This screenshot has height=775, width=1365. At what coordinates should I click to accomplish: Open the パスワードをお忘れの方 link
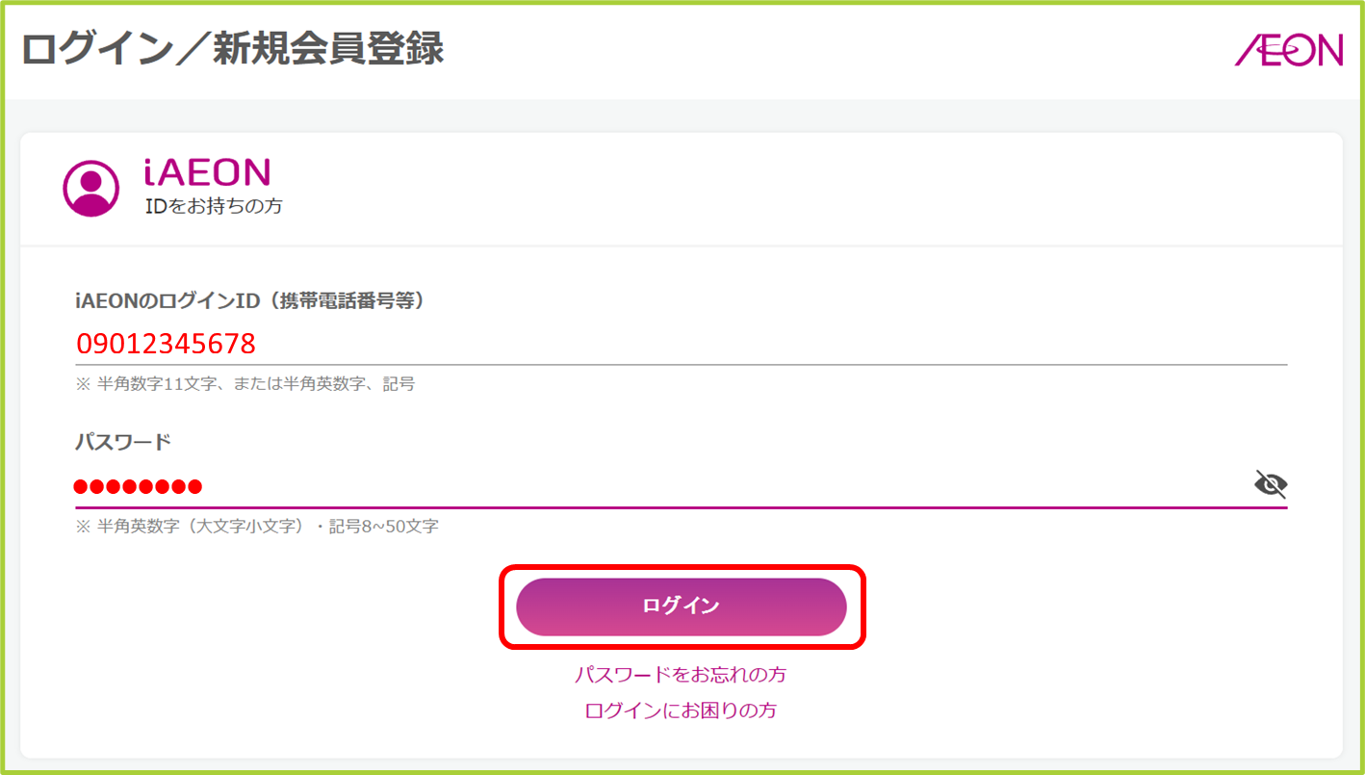pyautogui.click(x=681, y=675)
